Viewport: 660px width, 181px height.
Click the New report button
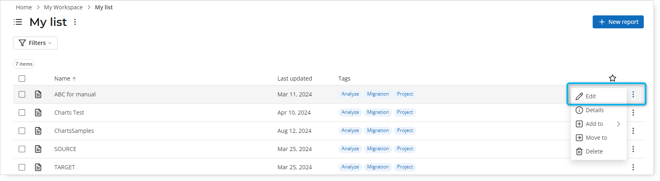(x=618, y=22)
